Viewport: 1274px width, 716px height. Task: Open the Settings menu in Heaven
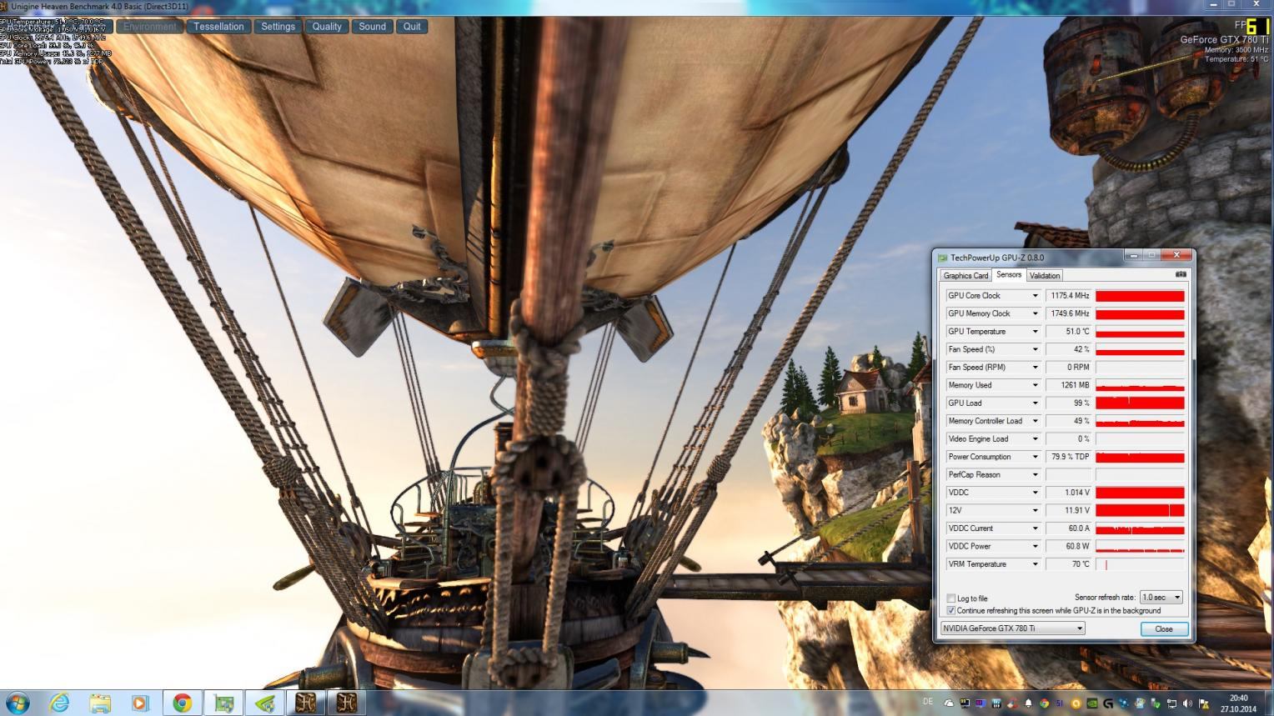tap(278, 27)
